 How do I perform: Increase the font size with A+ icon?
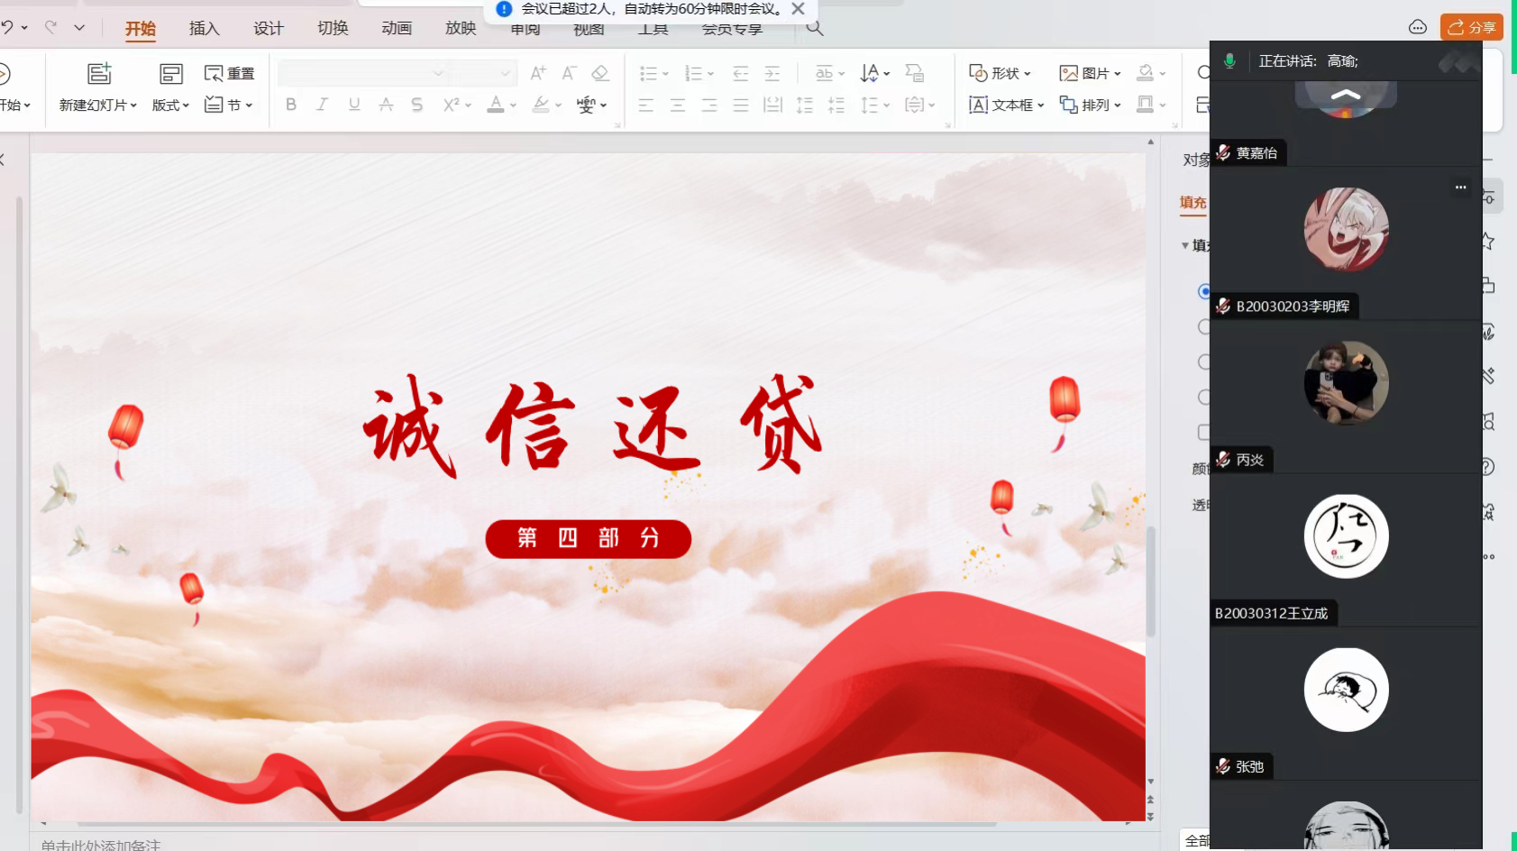(x=538, y=73)
